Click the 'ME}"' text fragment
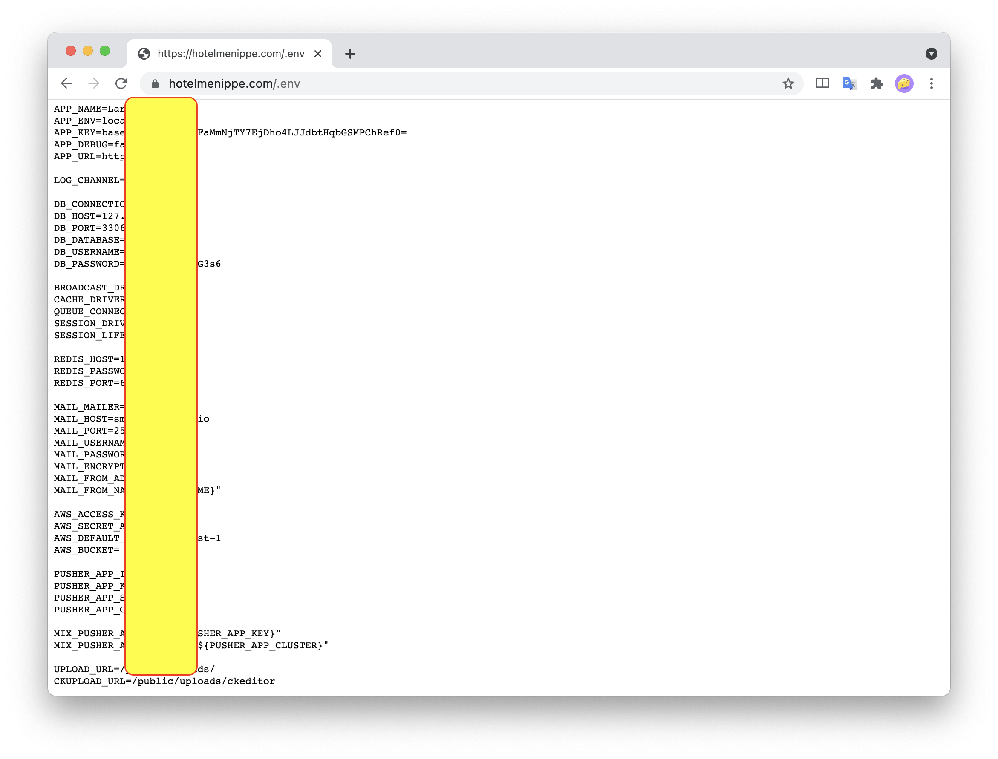 209,490
